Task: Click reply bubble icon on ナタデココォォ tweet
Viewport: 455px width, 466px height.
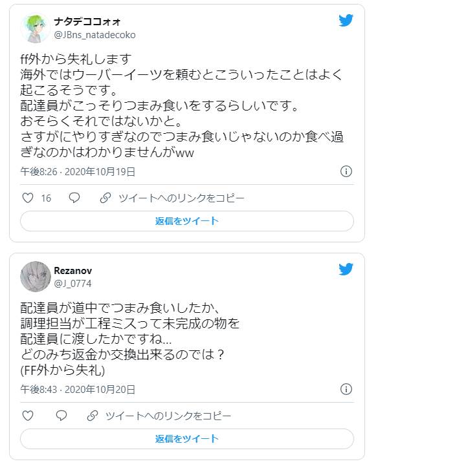Action: pos(74,198)
